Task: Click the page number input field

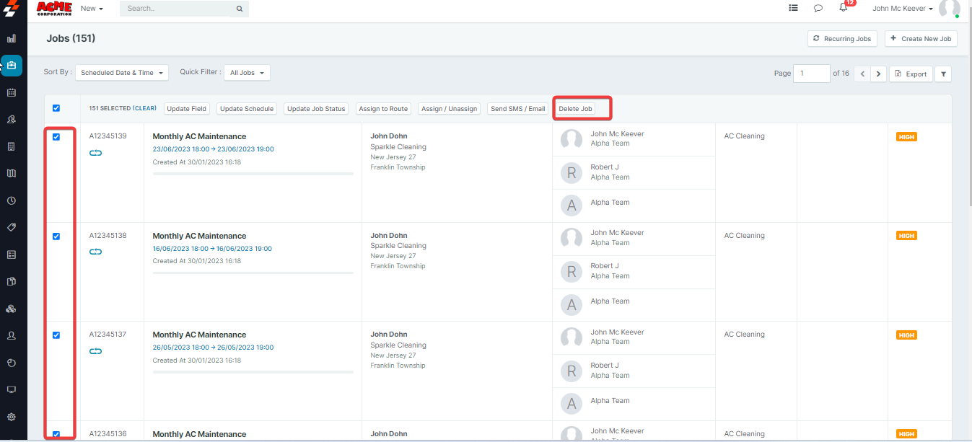Action: [x=811, y=74]
